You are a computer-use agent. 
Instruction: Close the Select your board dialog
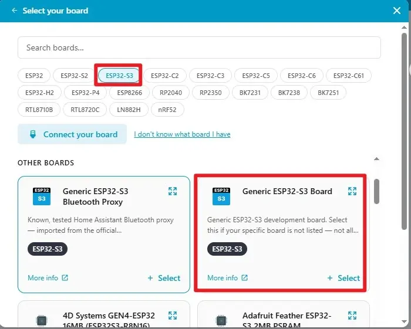[396, 11]
